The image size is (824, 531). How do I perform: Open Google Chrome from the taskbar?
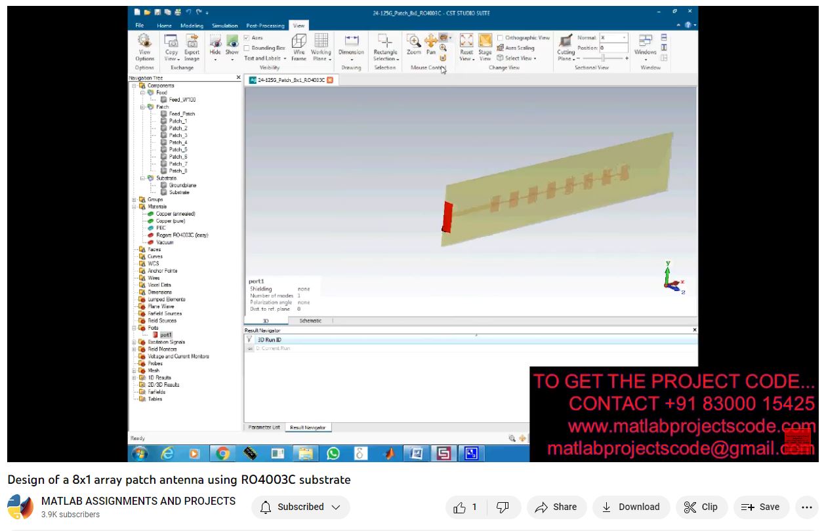point(223,453)
